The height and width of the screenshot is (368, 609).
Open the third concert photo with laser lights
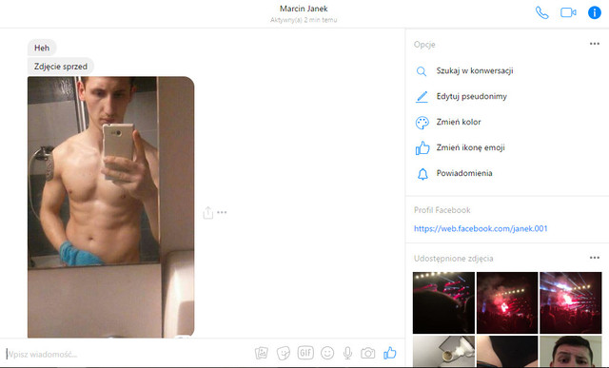[571, 302]
